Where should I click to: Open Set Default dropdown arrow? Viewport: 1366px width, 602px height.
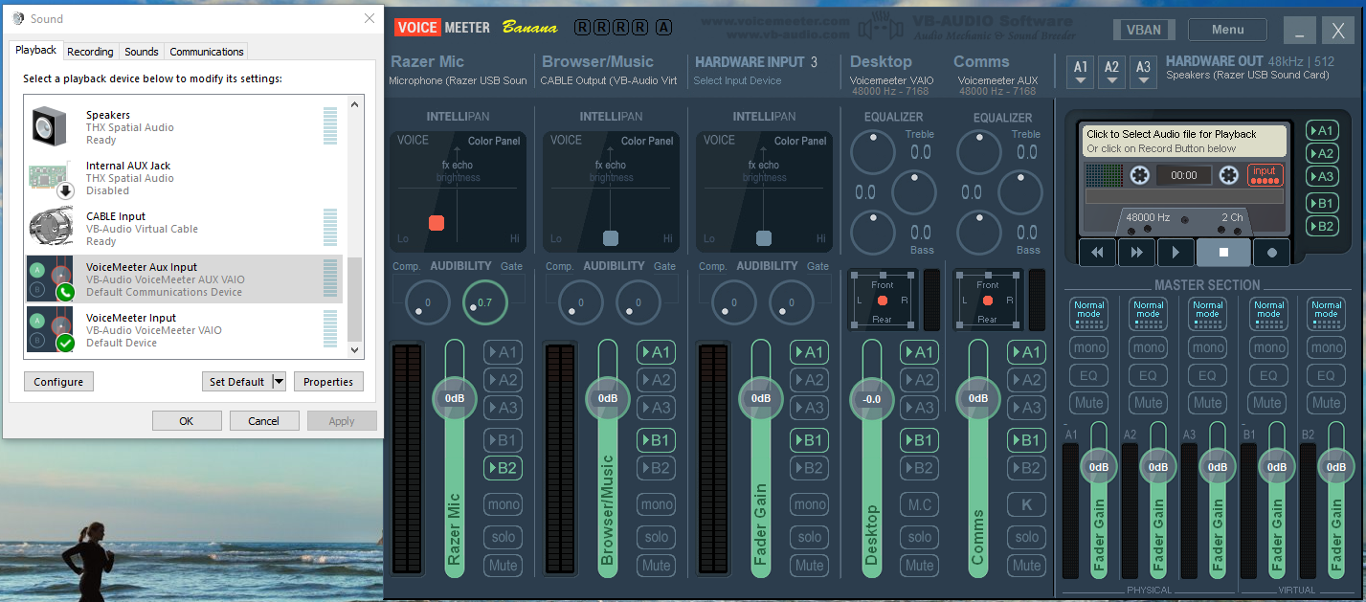[x=279, y=382]
